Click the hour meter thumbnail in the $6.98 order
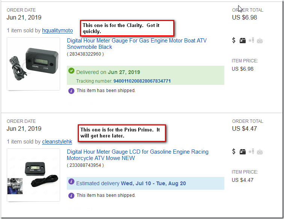Image resolution: width=284 pixels, height=219 pixels. pos(33,64)
